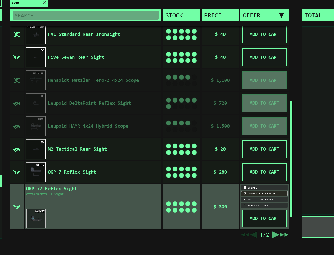The width and height of the screenshot is (334, 255).
Task: Go to next page arrow
Action: coord(275,235)
